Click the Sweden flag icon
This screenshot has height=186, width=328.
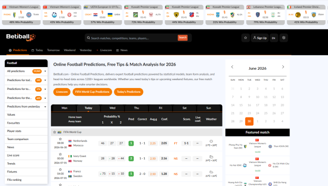coord(70,176)
